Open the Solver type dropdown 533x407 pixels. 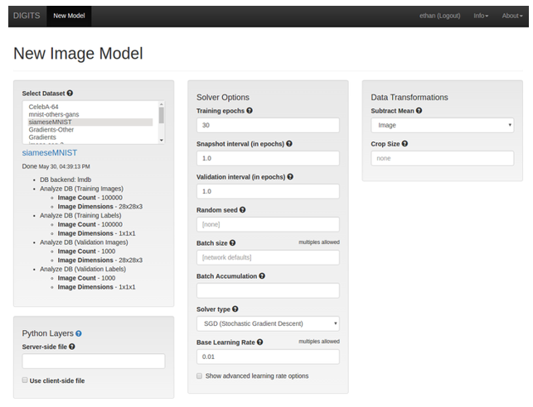268,323
